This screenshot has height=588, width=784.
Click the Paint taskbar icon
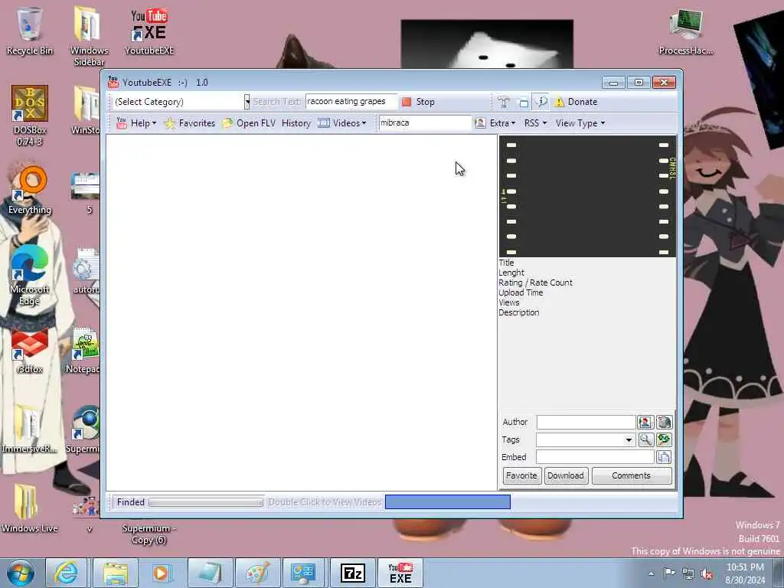(257, 573)
